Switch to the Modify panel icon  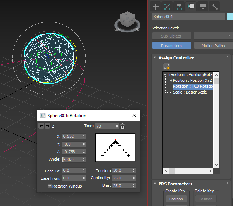coord(167,6)
